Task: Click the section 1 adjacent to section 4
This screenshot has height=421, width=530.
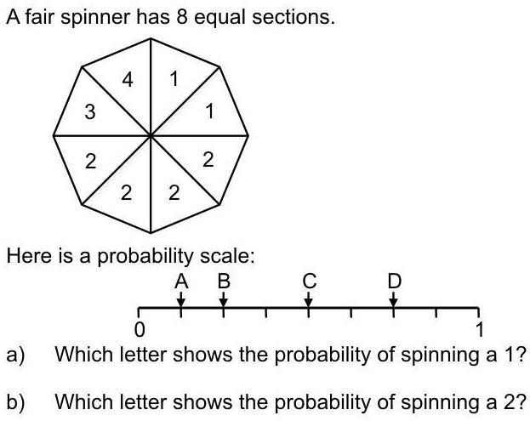Action: 174,81
